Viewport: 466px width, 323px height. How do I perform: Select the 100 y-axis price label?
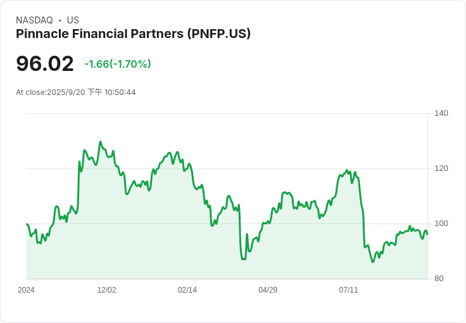click(x=441, y=224)
